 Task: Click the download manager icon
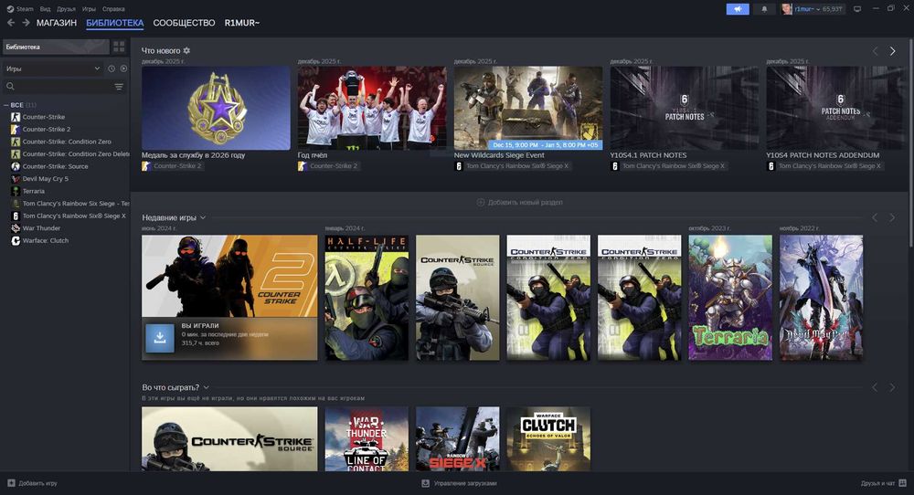click(426, 483)
